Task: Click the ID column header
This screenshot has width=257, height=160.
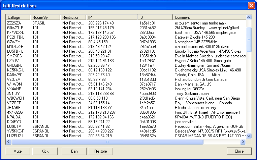Action: click(x=155, y=17)
